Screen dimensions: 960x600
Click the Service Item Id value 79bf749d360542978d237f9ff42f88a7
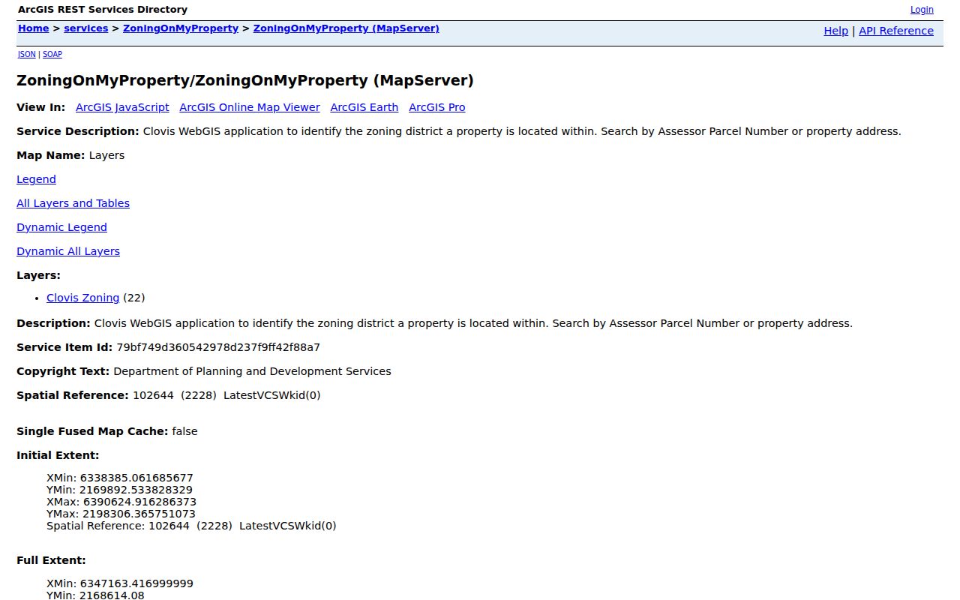tap(218, 347)
